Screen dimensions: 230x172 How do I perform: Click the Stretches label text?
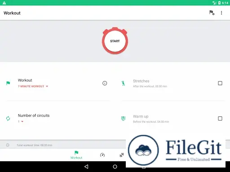(141, 81)
